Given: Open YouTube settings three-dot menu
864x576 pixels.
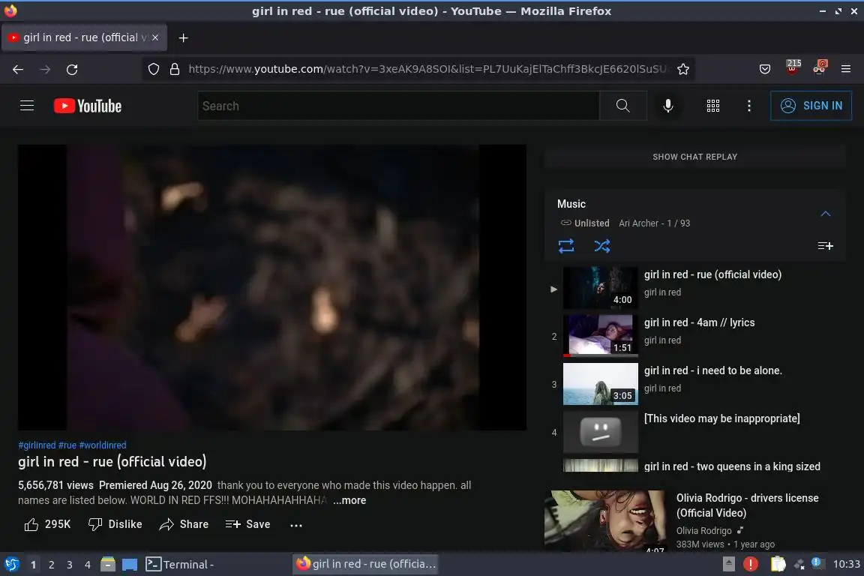Looking at the screenshot, I should 748,105.
